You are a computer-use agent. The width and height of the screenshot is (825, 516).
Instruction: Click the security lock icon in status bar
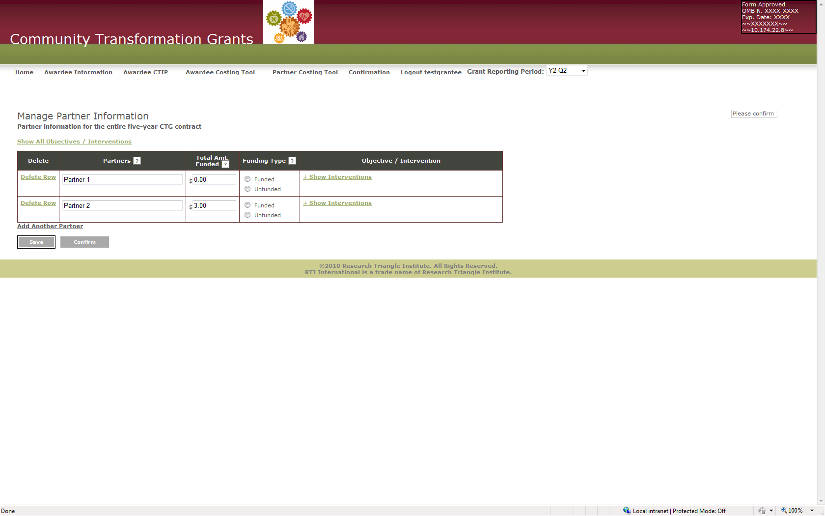click(762, 511)
